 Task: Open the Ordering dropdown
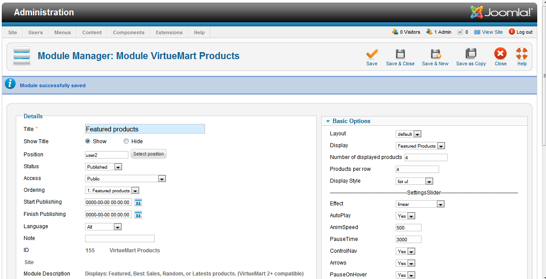click(112, 191)
